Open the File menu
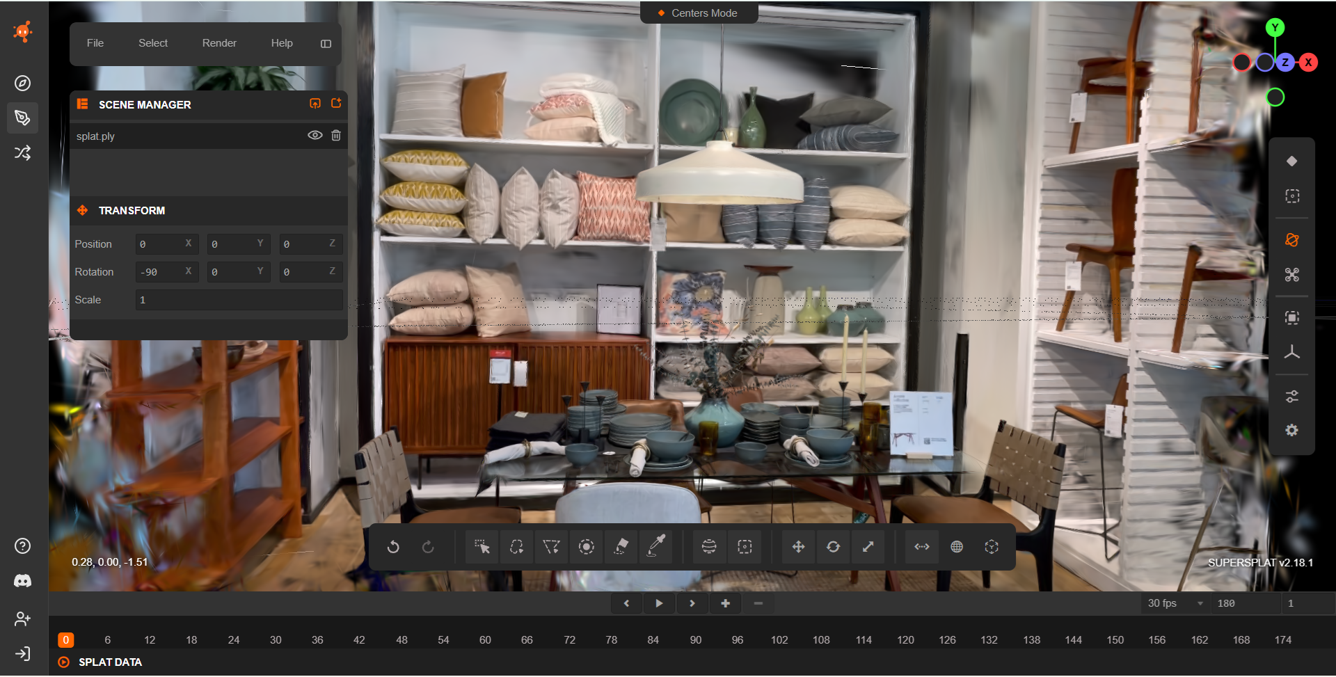Image resolution: width=1336 pixels, height=677 pixels. tap(95, 43)
